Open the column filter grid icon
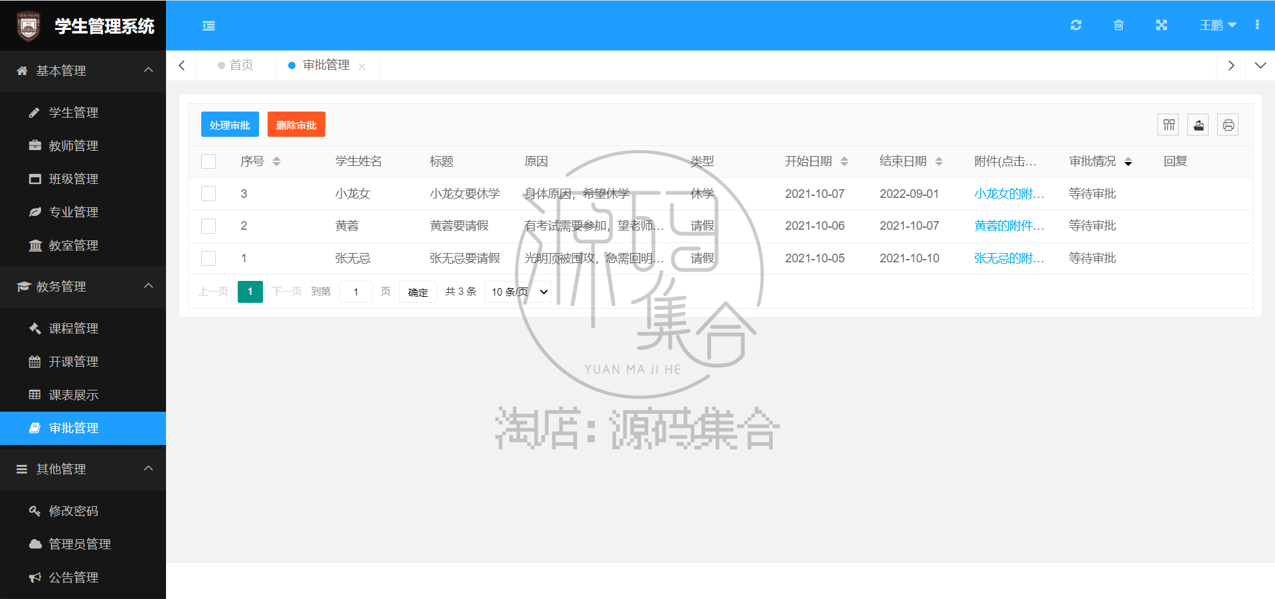 tap(1169, 125)
